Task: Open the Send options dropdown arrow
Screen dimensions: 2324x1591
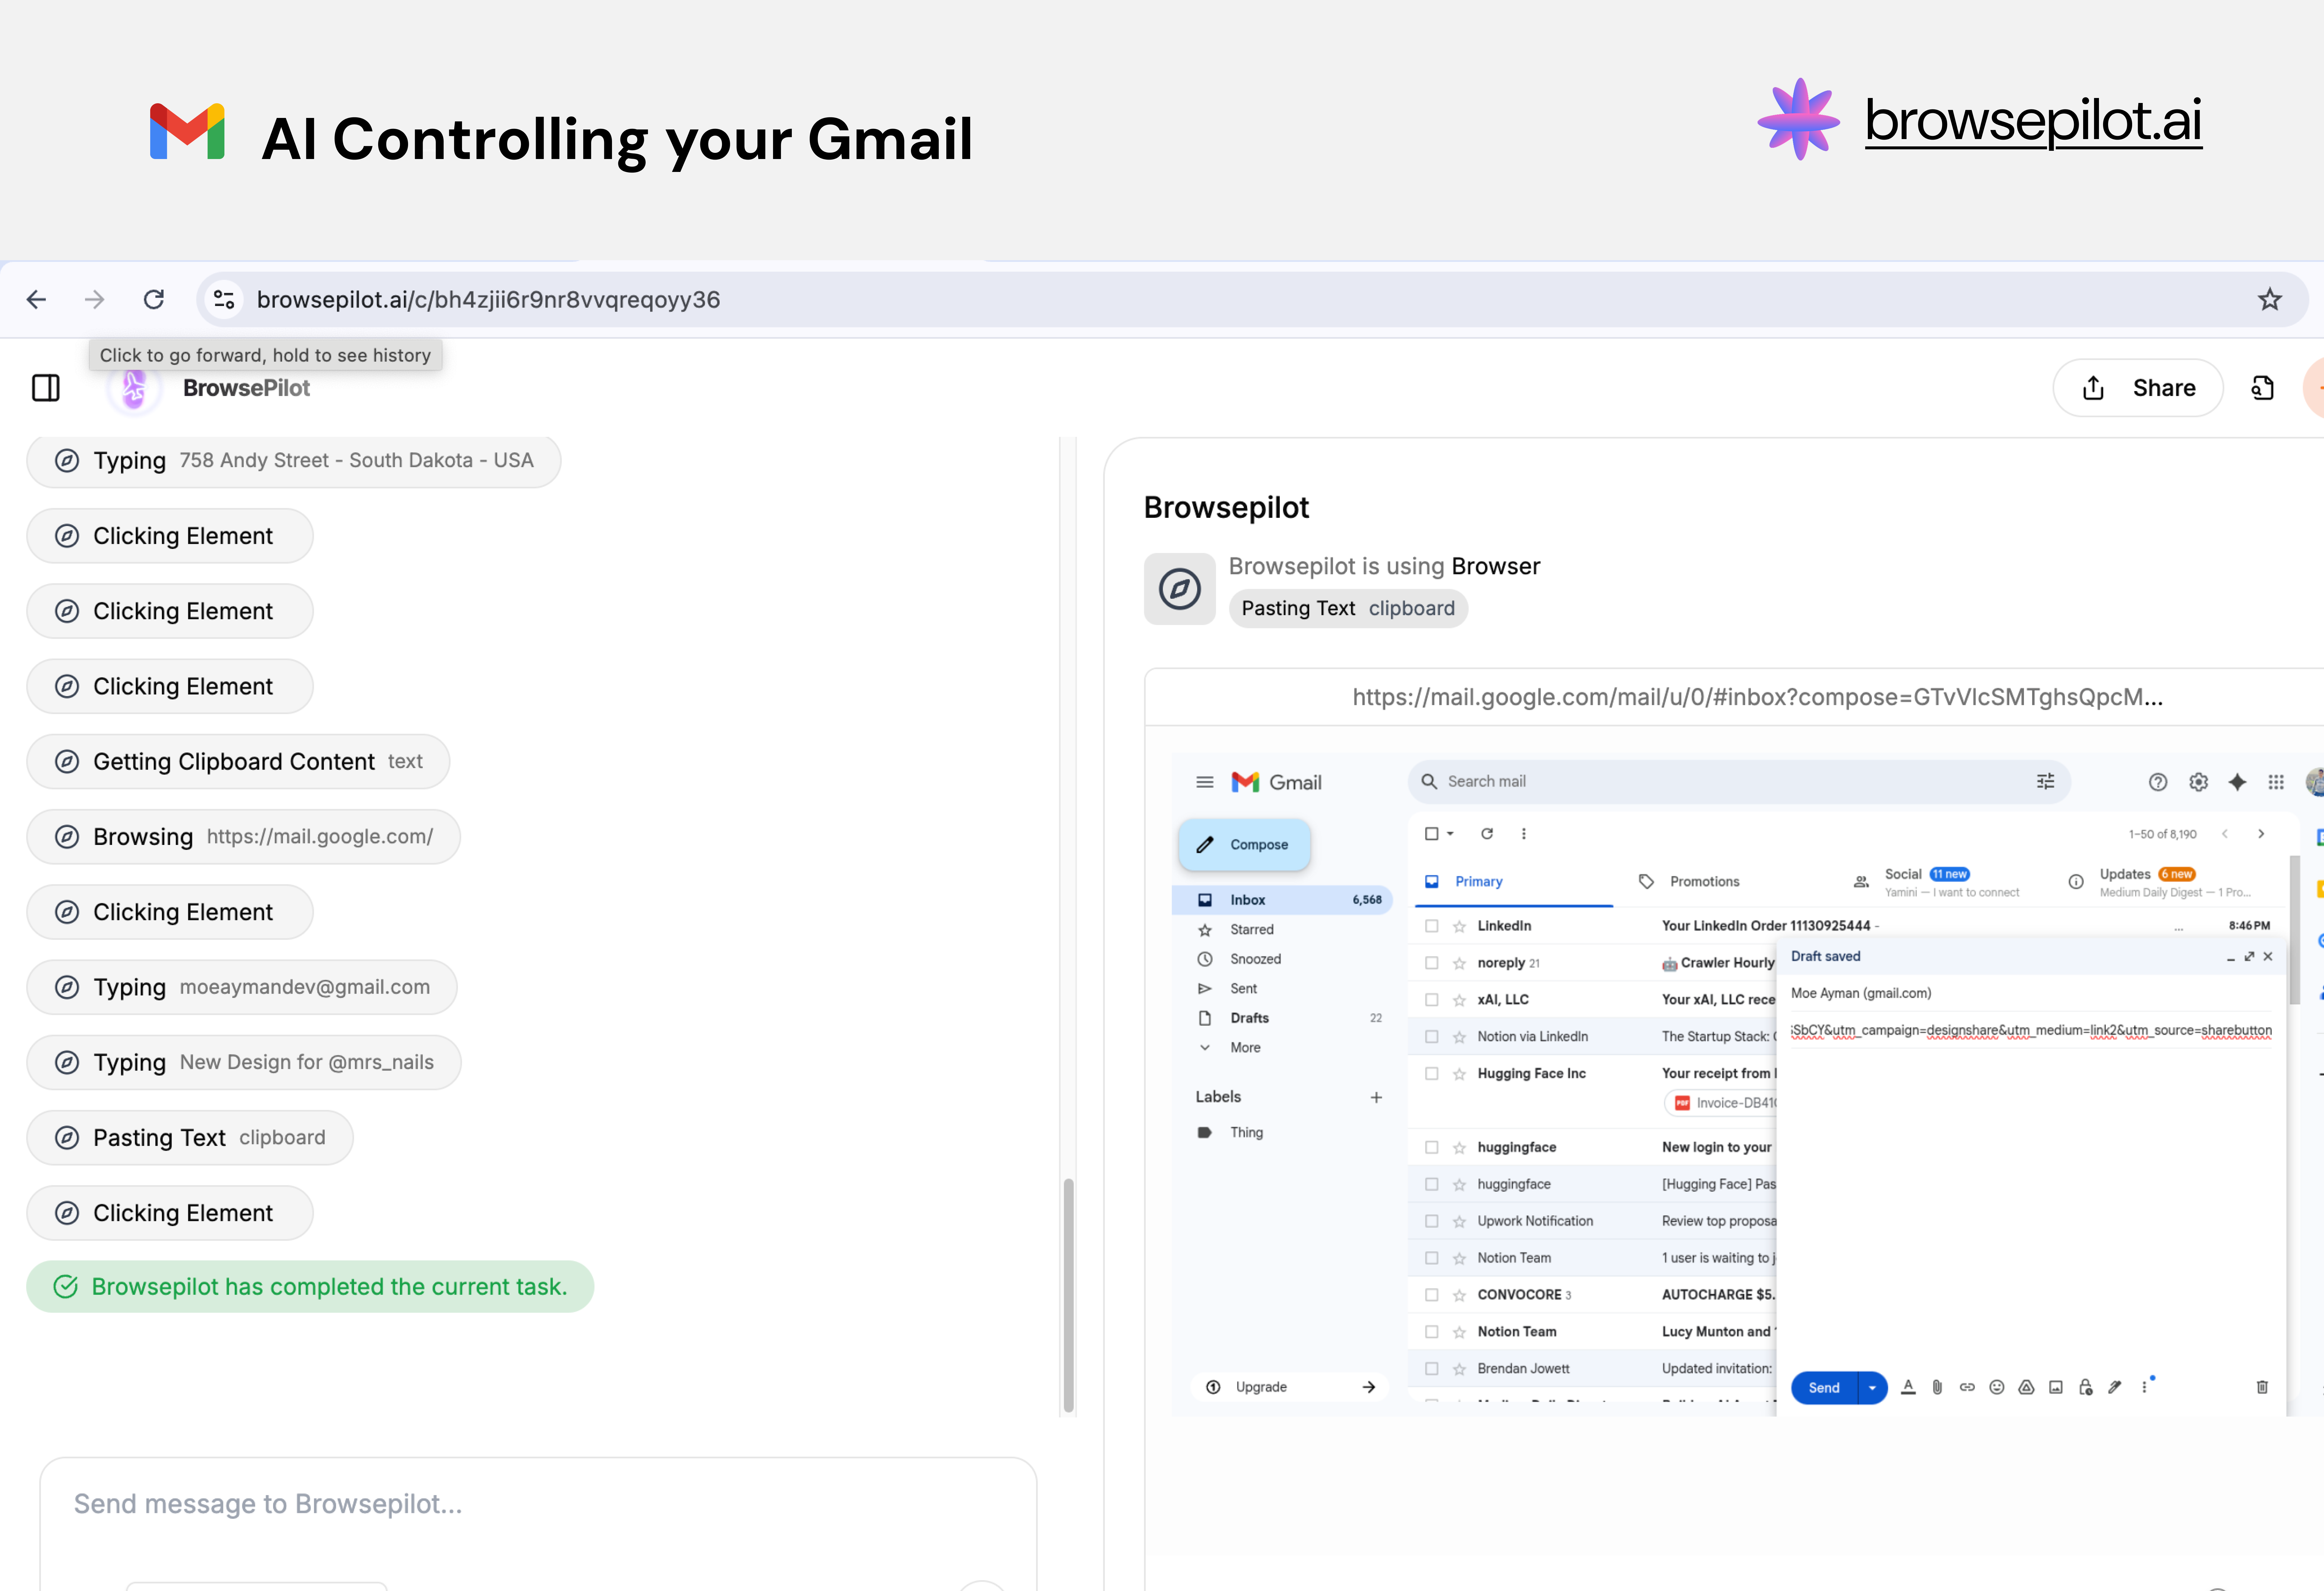Action: [x=1872, y=1388]
